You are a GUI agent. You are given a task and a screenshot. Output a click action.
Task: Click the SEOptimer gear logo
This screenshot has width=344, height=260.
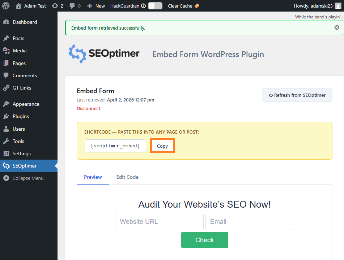77,54
